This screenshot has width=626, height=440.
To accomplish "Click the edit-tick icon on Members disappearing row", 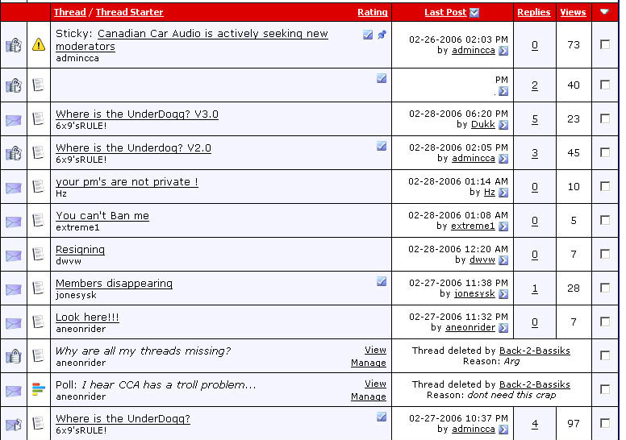I will point(382,281).
